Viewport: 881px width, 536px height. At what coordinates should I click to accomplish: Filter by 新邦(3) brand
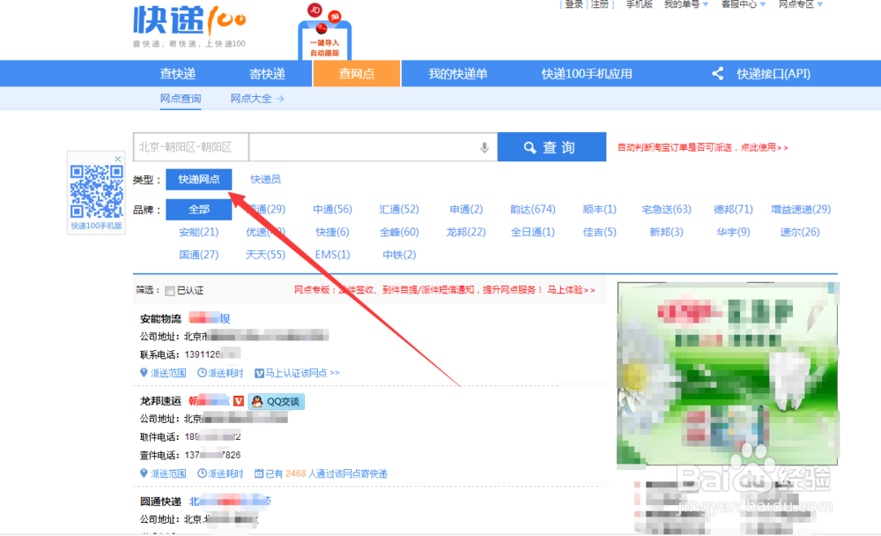[666, 232]
